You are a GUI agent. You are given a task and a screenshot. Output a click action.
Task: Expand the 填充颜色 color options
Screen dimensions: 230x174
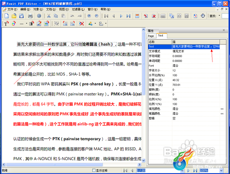222,109
